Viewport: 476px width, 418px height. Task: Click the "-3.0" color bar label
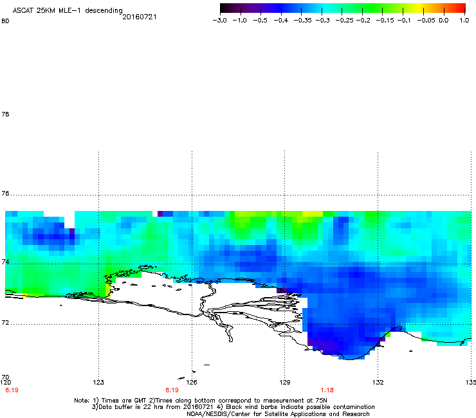[x=219, y=21]
